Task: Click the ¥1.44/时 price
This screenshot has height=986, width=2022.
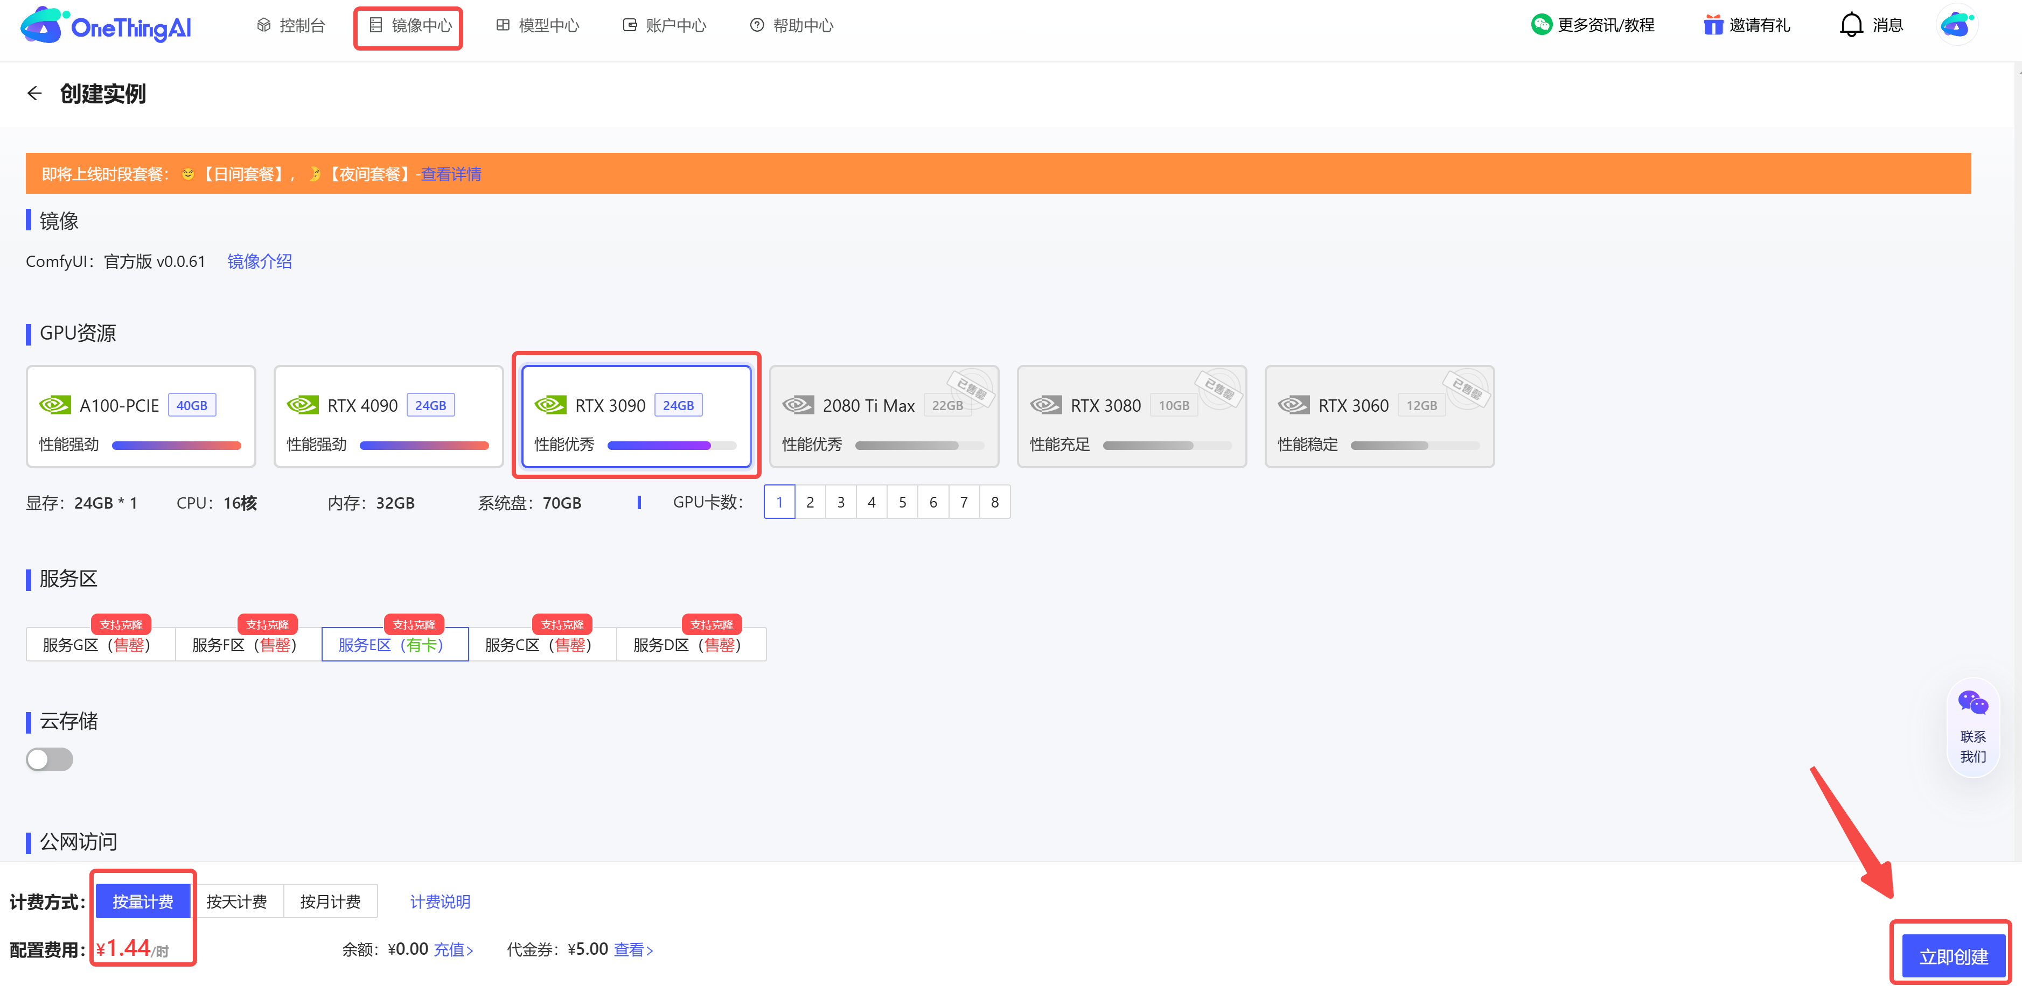Action: (132, 949)
